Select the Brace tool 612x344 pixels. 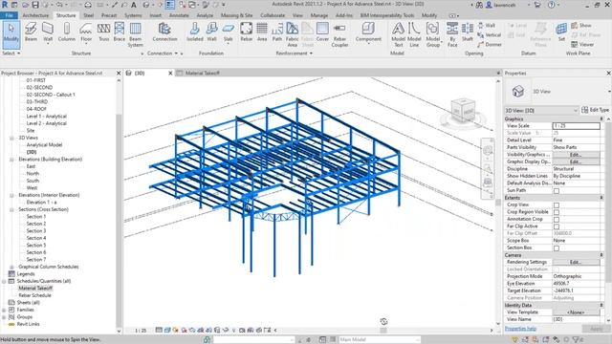[120, 32]
